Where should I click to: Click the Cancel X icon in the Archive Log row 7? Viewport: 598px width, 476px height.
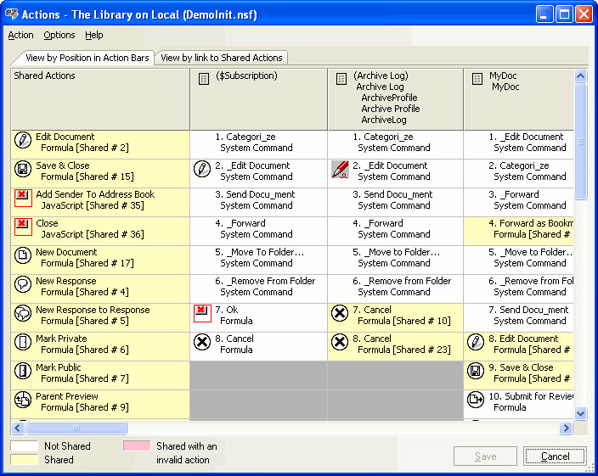pos(340,314)
